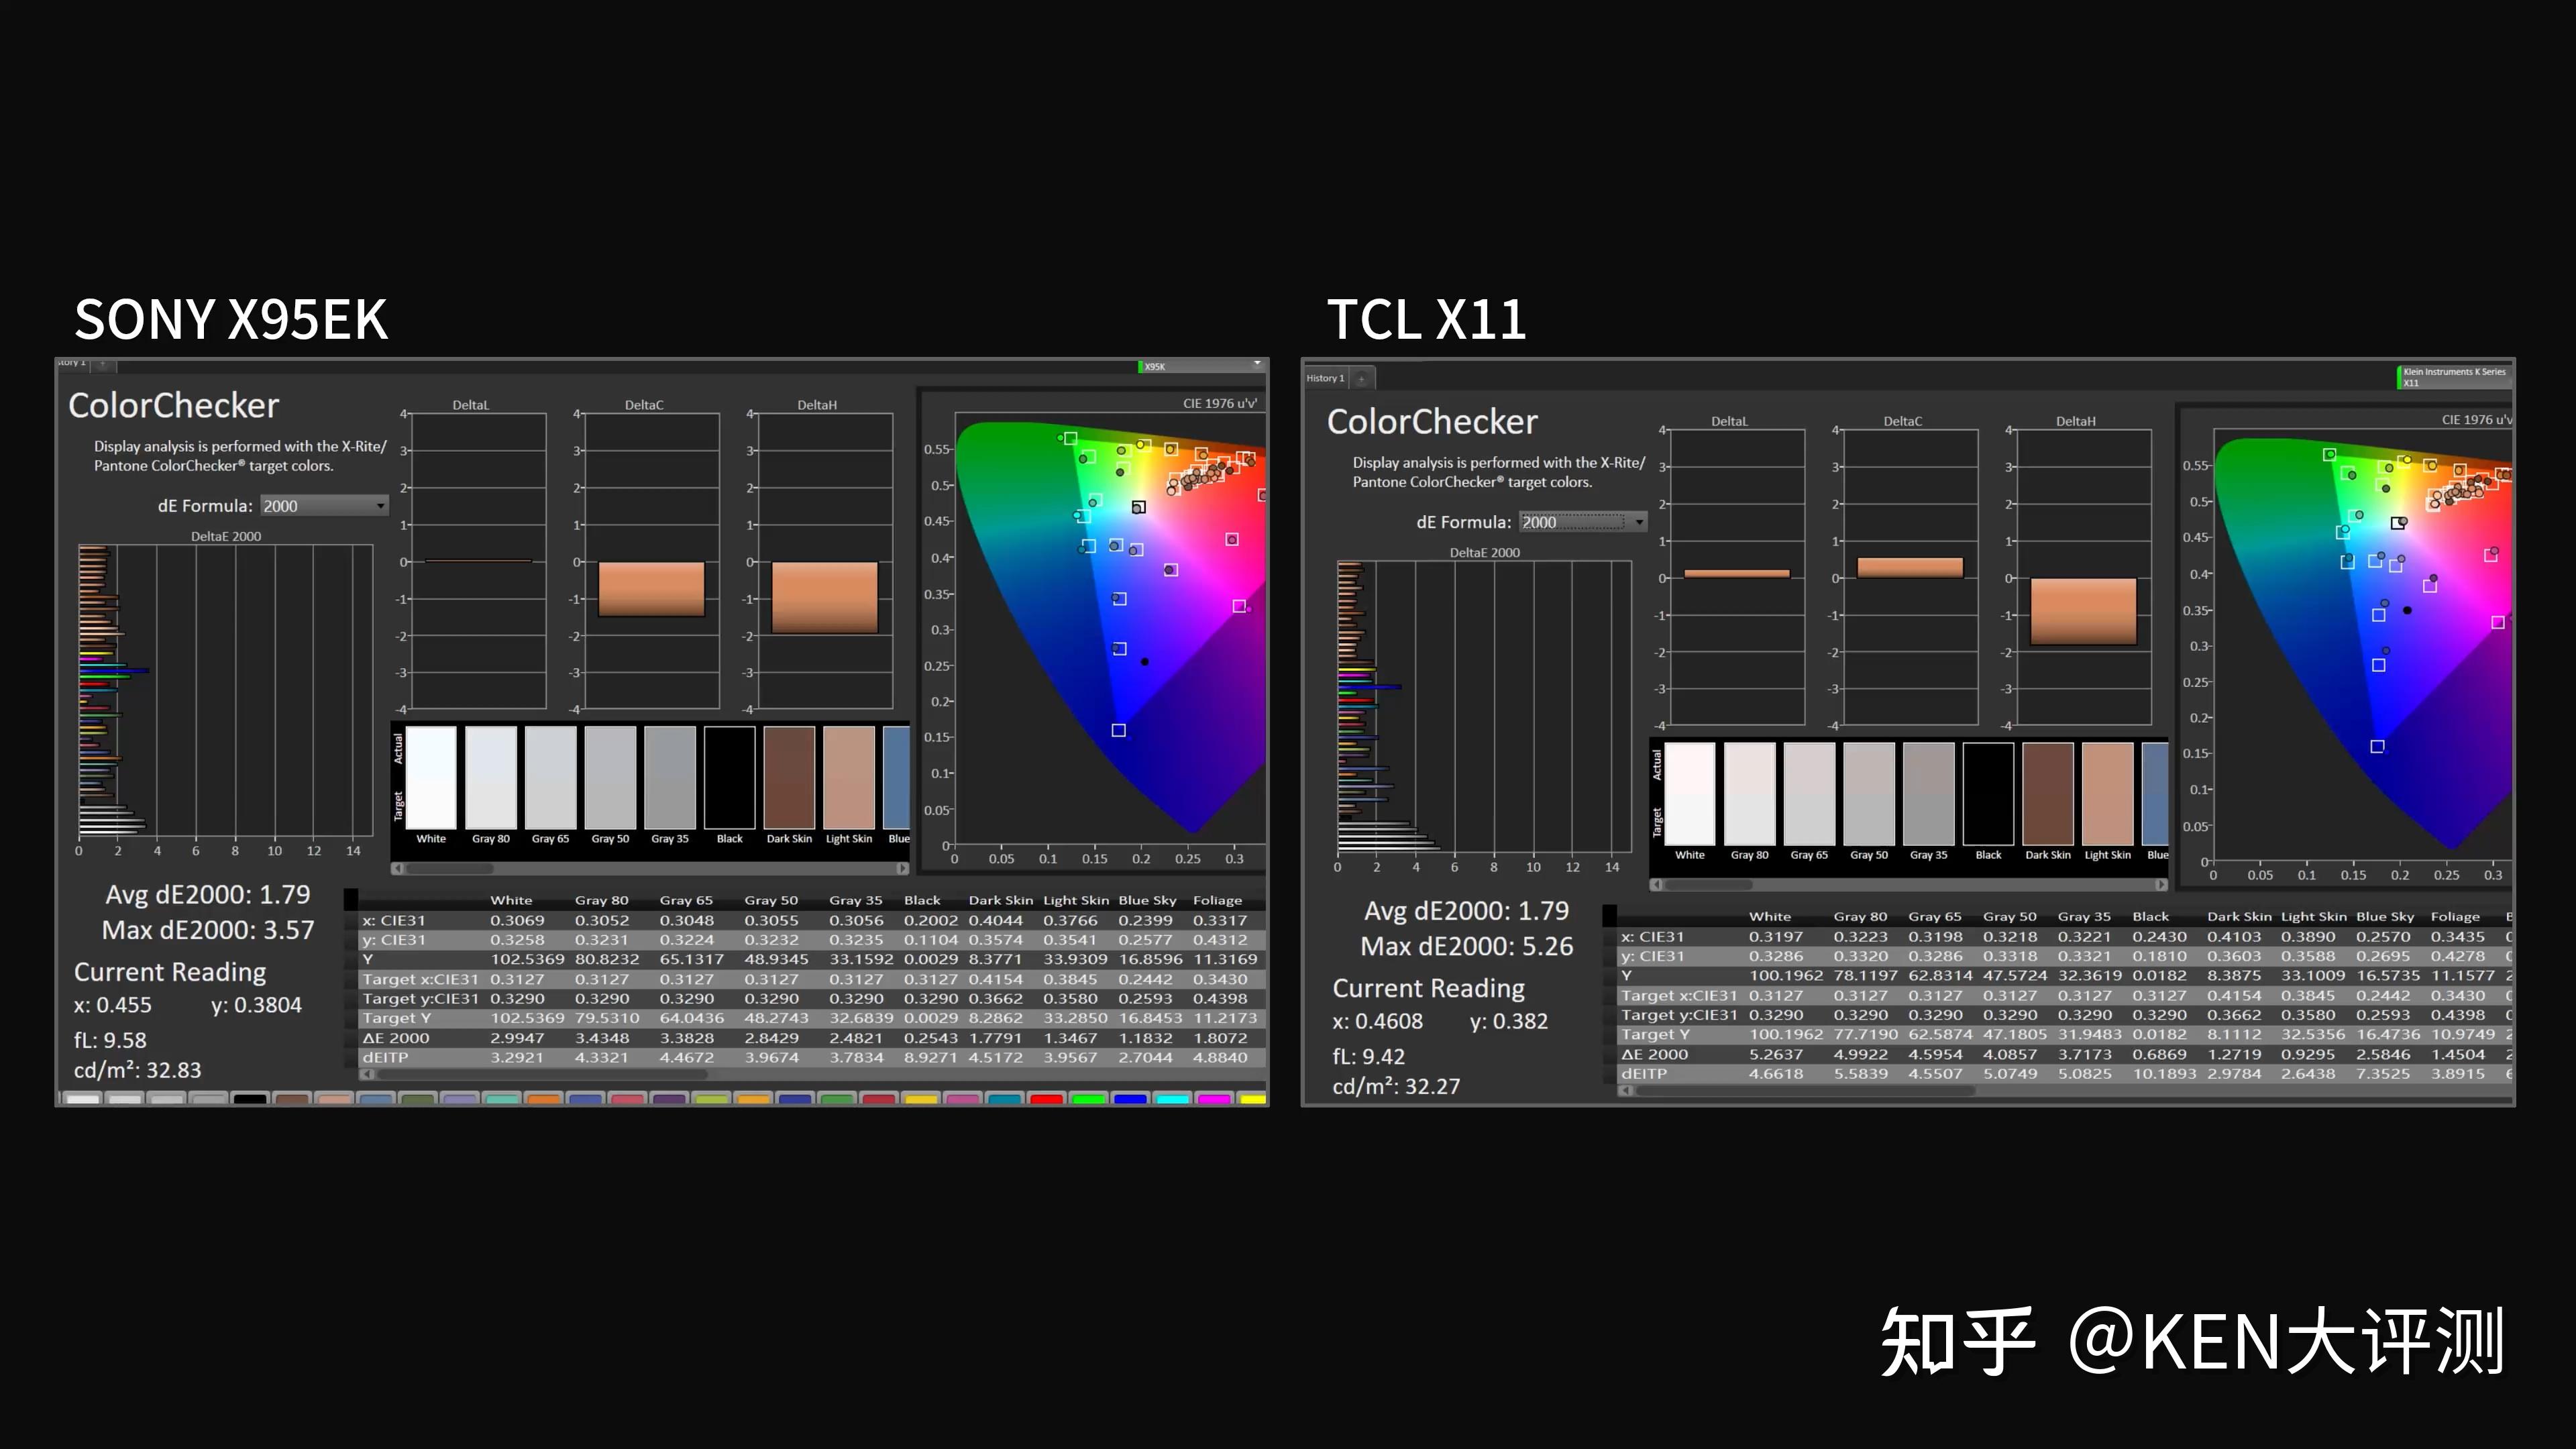Click TCL White Y value 100.1962
The width and height of the screenshot is (2576, 1449).
click(x=1786, y=975)
